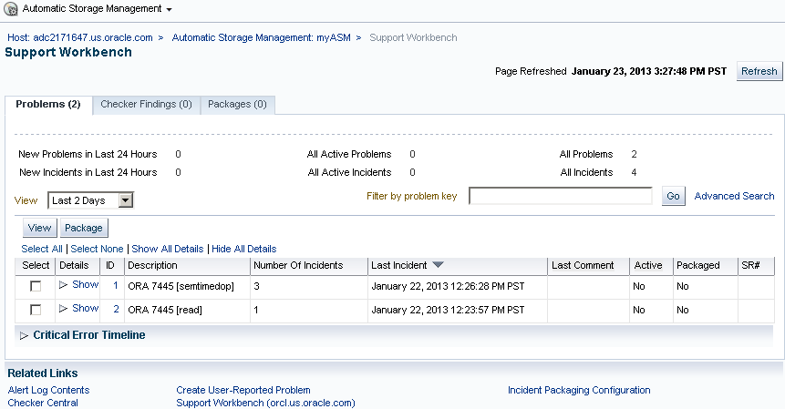The height and width of the screenshot is (409, 785).
Task: Sort by Last Incident column arrow
Action: 438,265
